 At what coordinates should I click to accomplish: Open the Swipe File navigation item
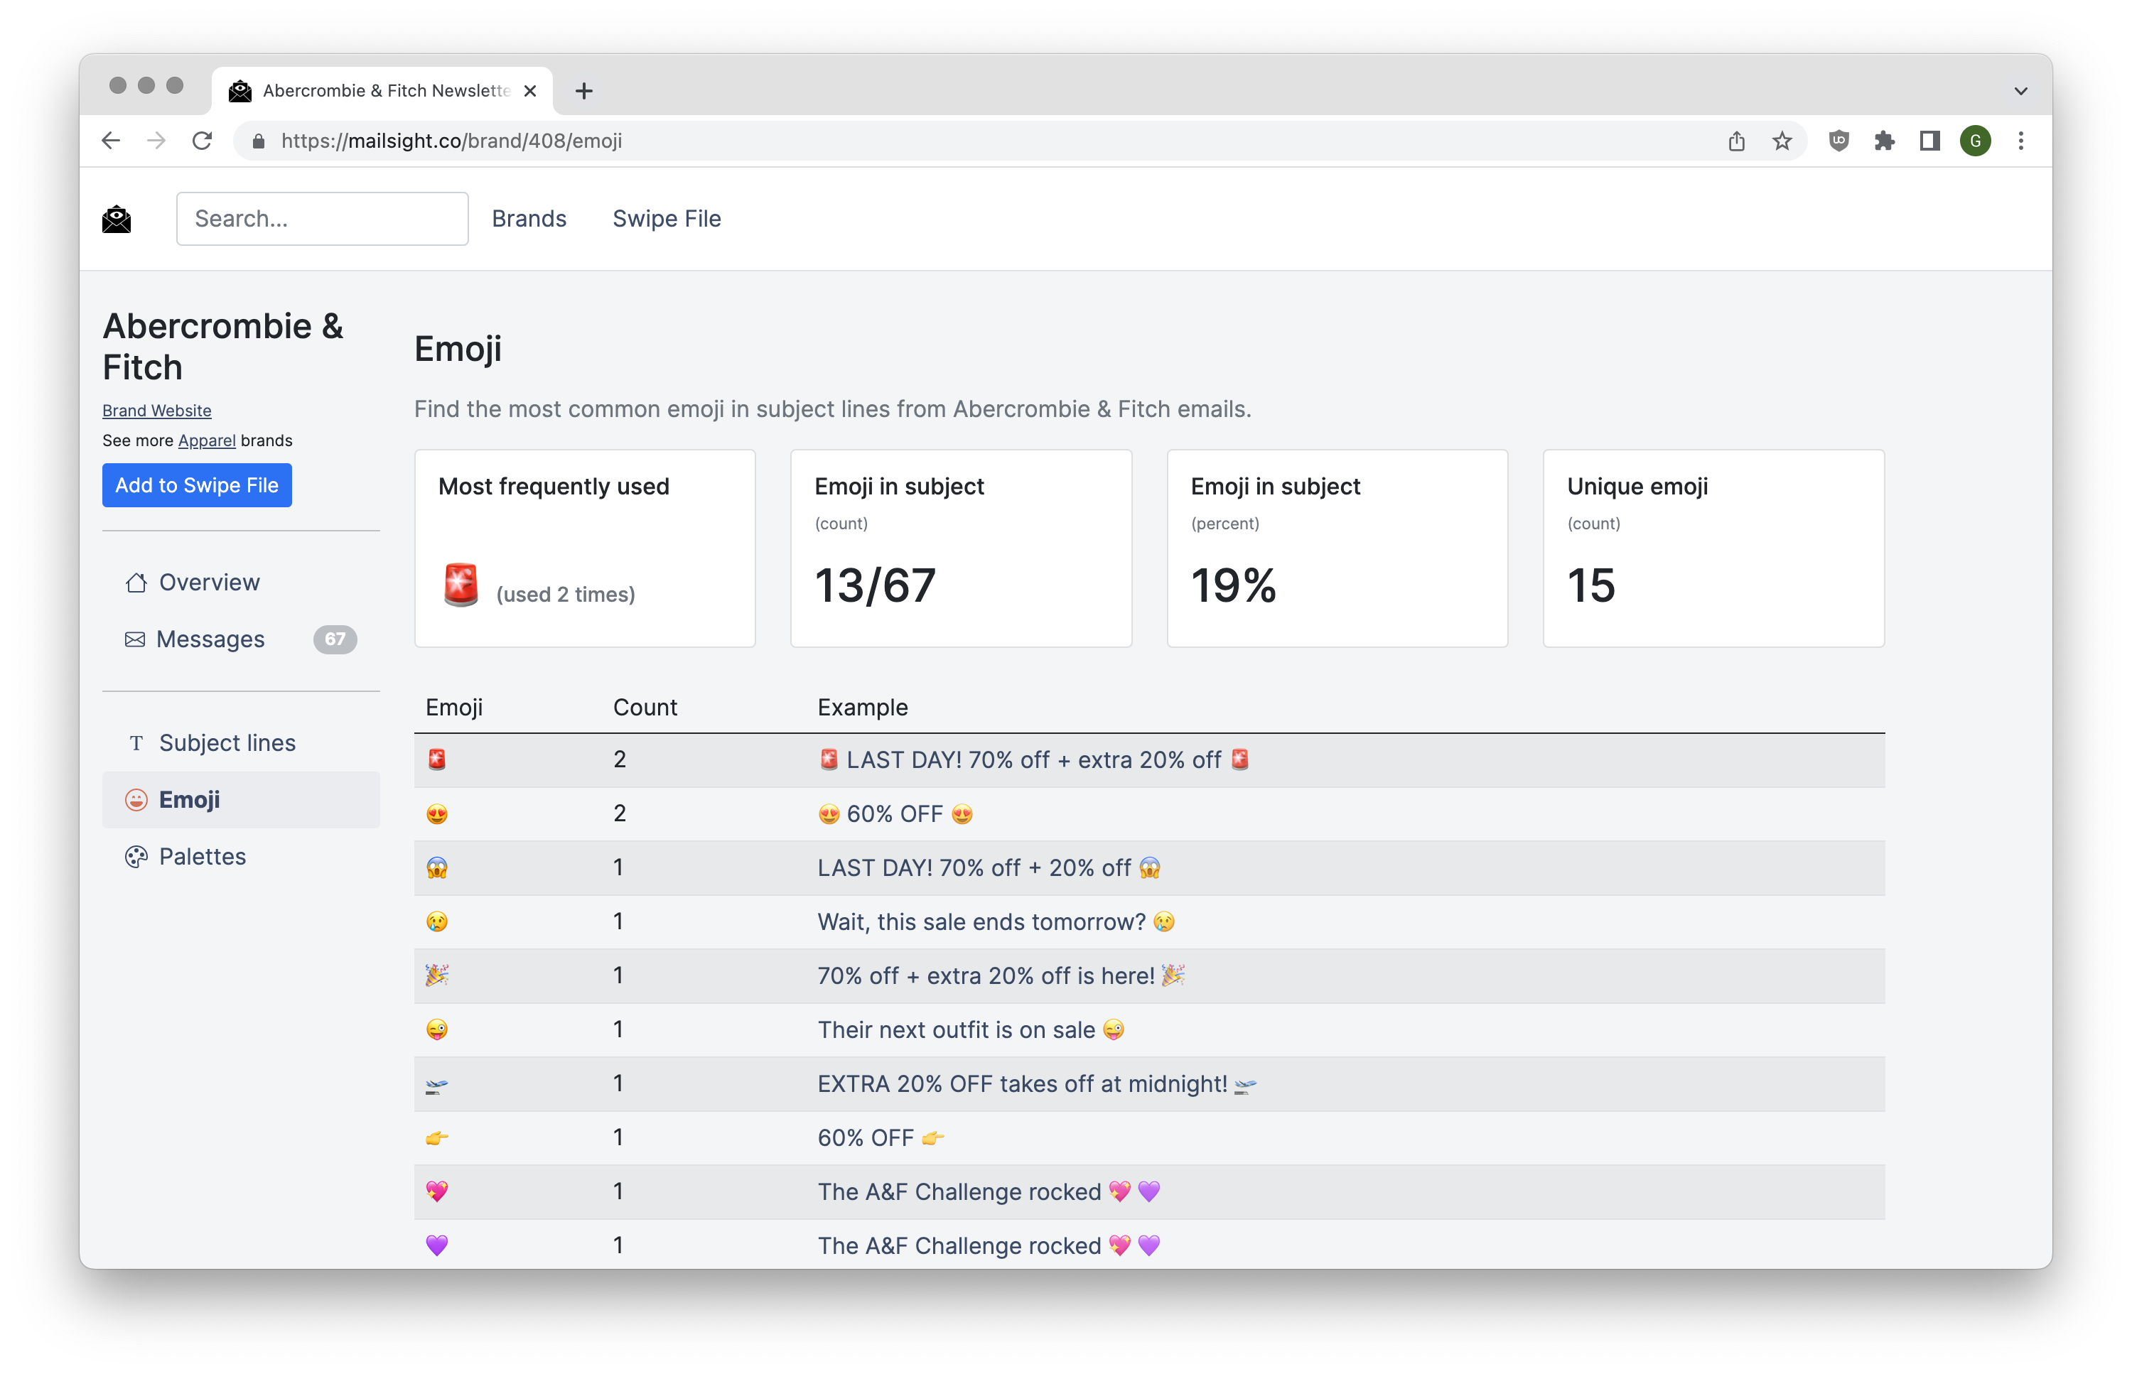click(x=667, y=219)
